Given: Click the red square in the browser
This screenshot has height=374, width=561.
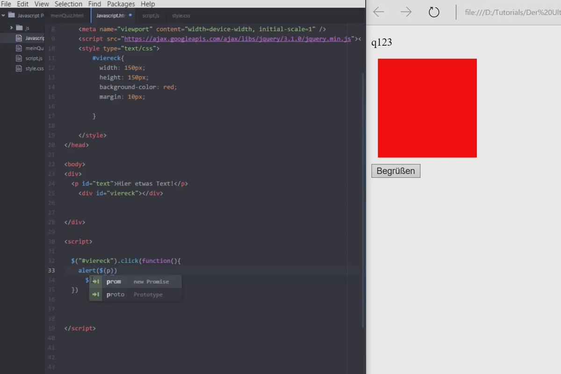Looking at the screenshot, I should (427, 108).
